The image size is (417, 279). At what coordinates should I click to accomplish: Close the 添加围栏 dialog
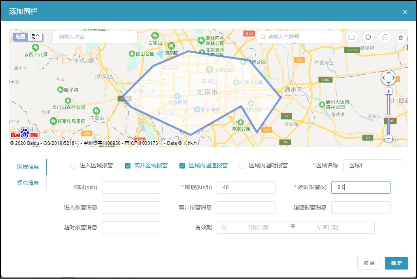pos(405,12)
